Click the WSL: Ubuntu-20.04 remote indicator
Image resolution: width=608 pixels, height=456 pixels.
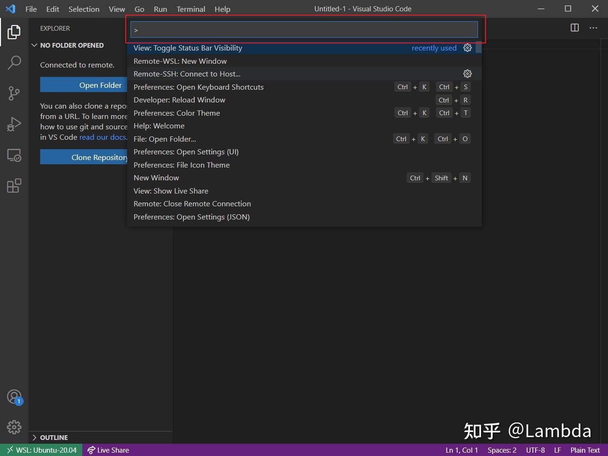[41, 450]
